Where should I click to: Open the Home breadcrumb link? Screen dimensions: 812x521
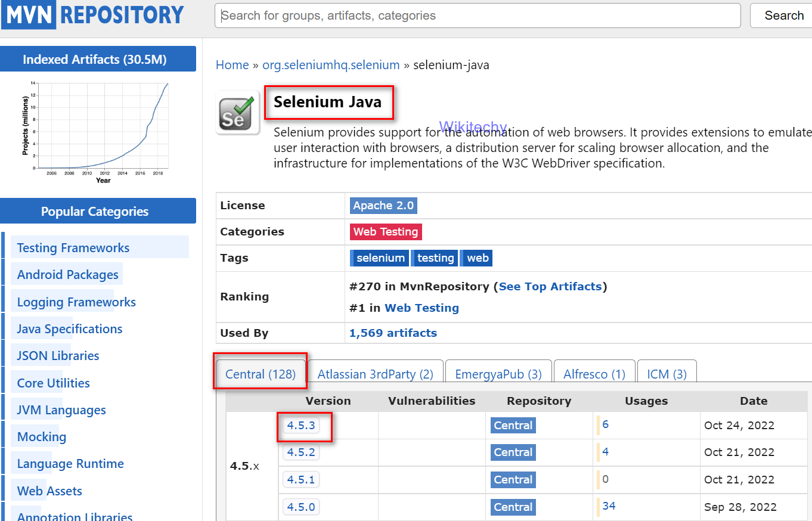pos(232,65)
